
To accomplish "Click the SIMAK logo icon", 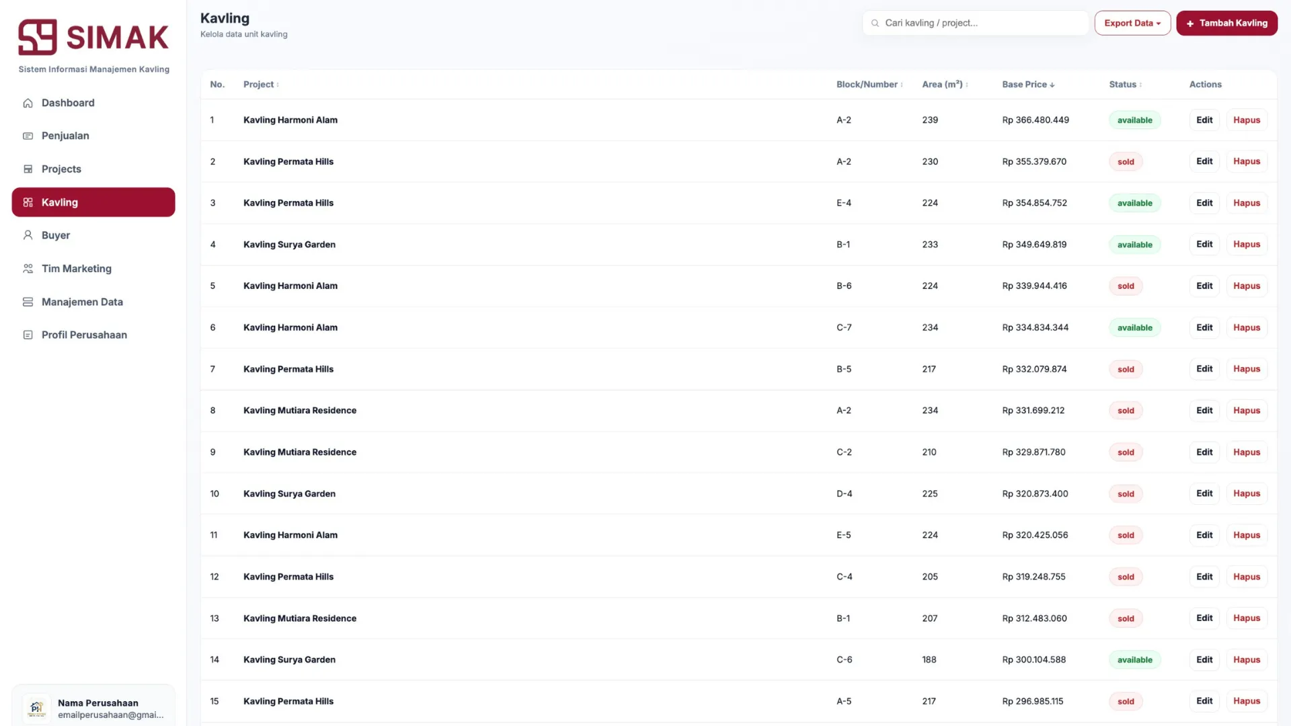I will click(x=37, y=37).
